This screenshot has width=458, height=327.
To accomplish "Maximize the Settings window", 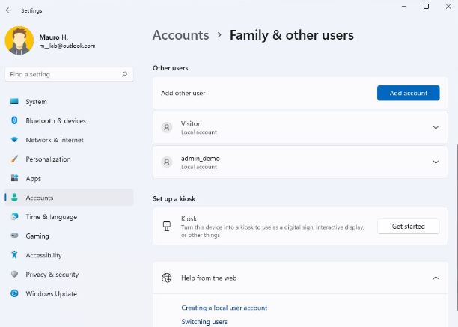I will point(426,7).
